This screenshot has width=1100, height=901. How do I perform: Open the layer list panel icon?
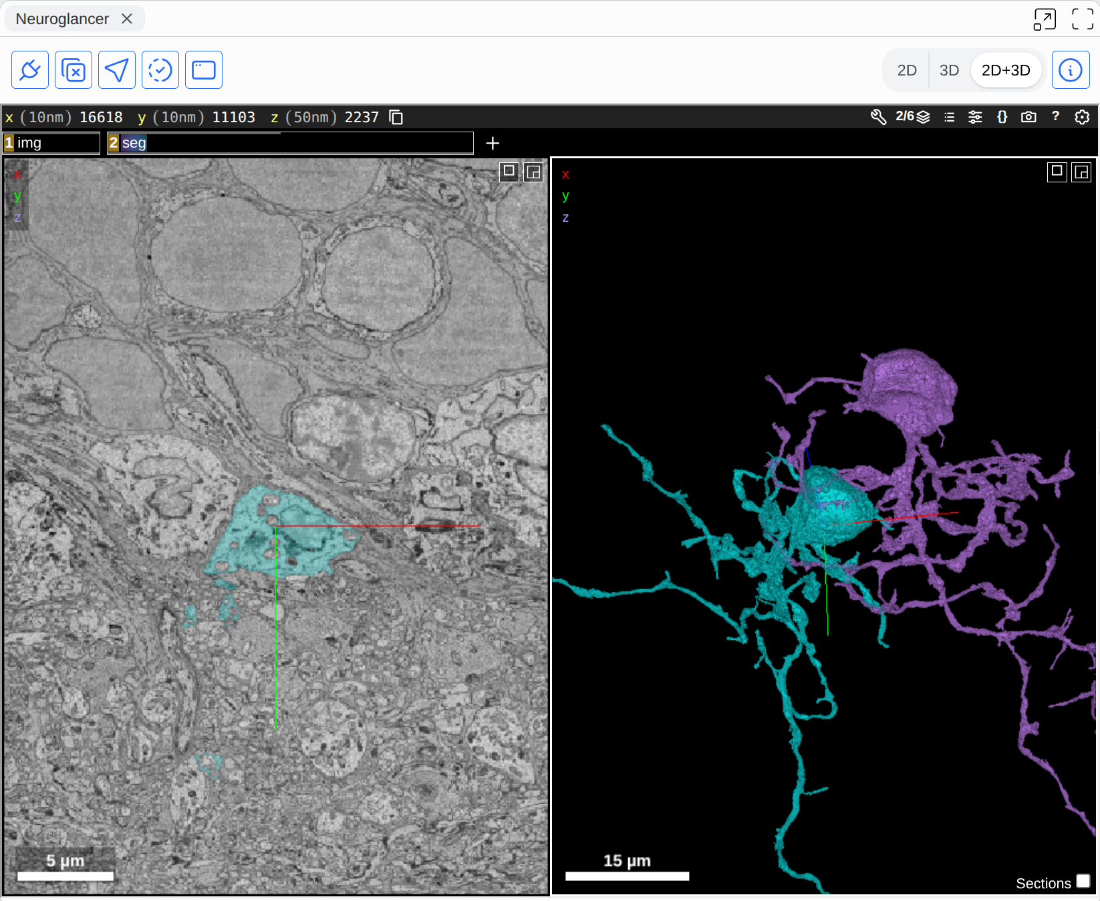pos(949,117)
